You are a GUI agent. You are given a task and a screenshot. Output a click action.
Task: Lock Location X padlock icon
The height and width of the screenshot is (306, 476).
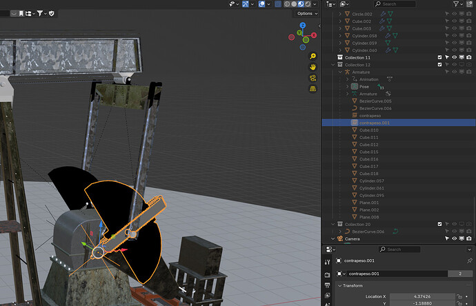459,296
